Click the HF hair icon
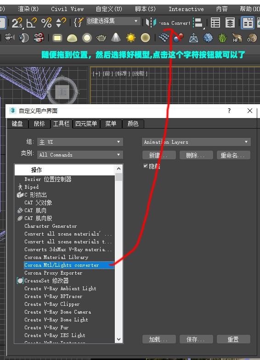260x360 pixels. click(x=237, y=38)
